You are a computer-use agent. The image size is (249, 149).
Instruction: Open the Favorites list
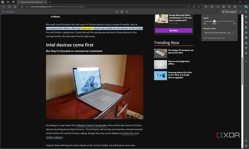(218, 7)
